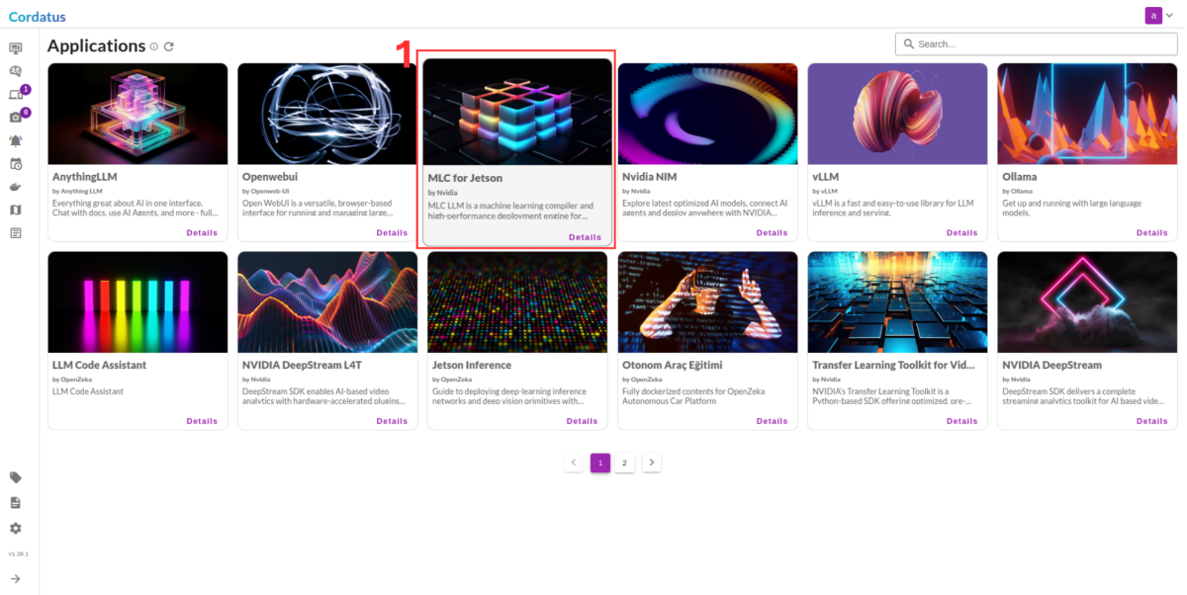Switch to page 2 of applications
The height and width of the screenshot is (595, 1187).
coord(624,463)
